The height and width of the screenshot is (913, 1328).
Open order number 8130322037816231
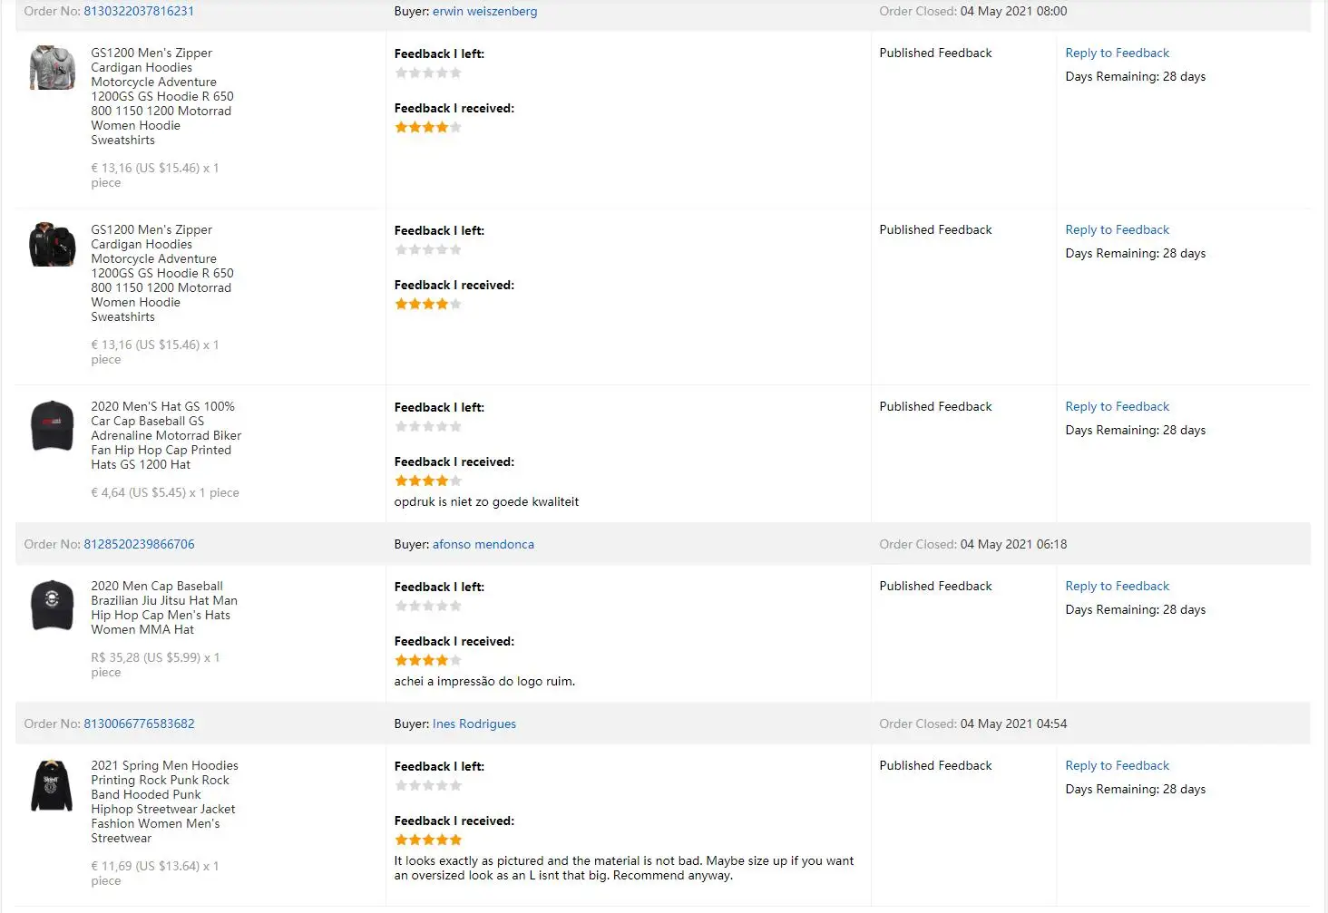click(x=139, y=11)
